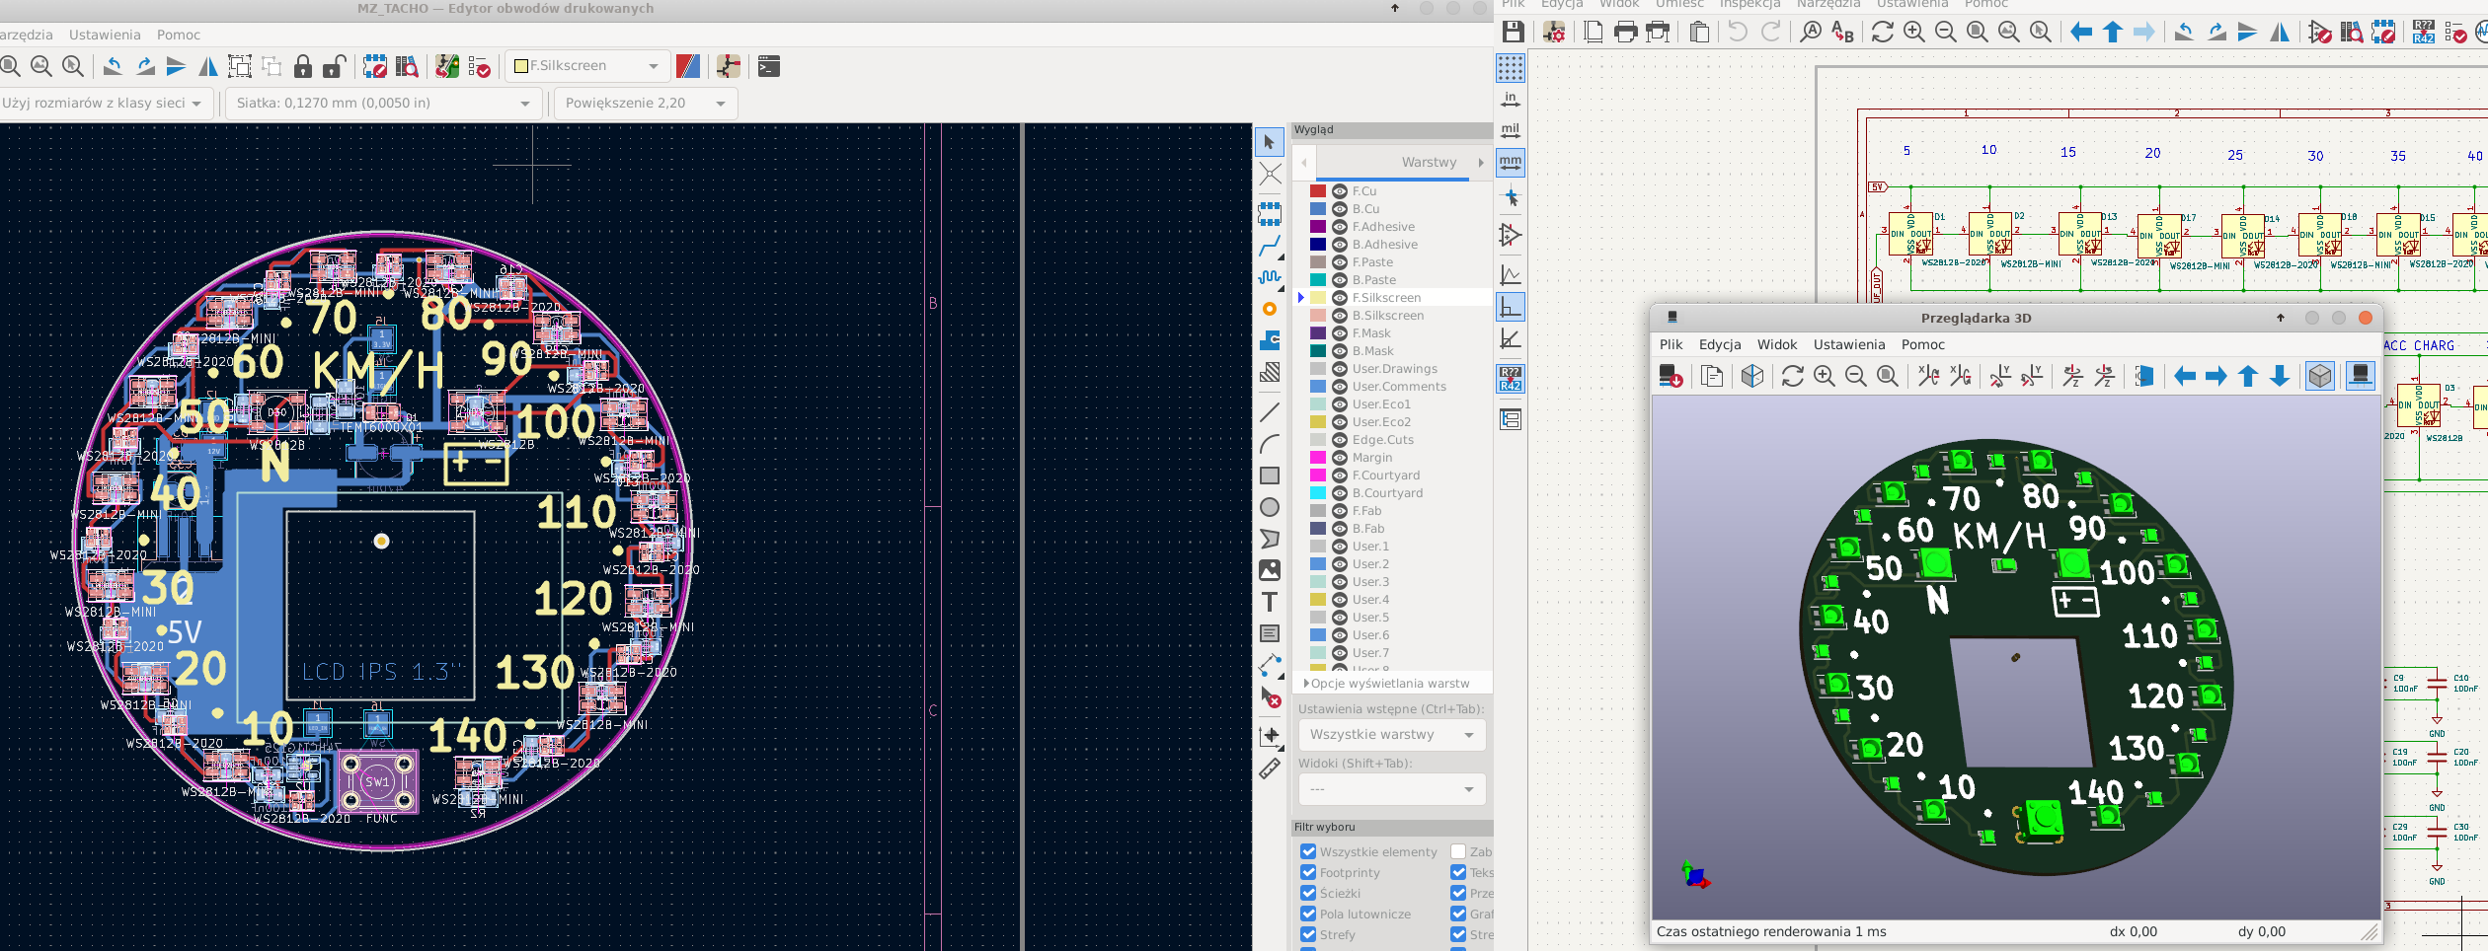Open the Siatka grid size dropdown

click(x=384, y=103)
